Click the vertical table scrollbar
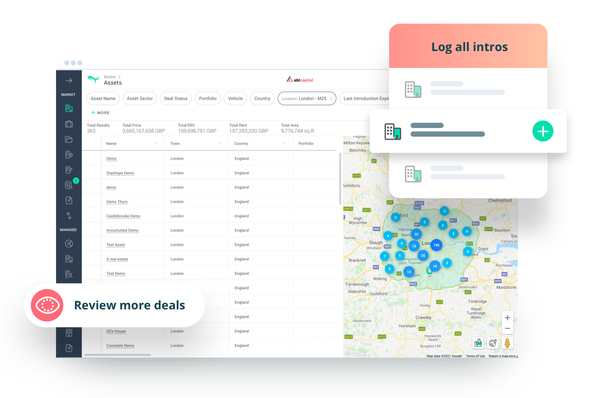The image size is (594, 398). 340,179
